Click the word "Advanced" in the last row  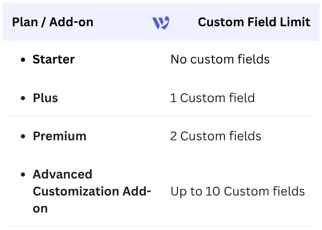tap(63, 174)
